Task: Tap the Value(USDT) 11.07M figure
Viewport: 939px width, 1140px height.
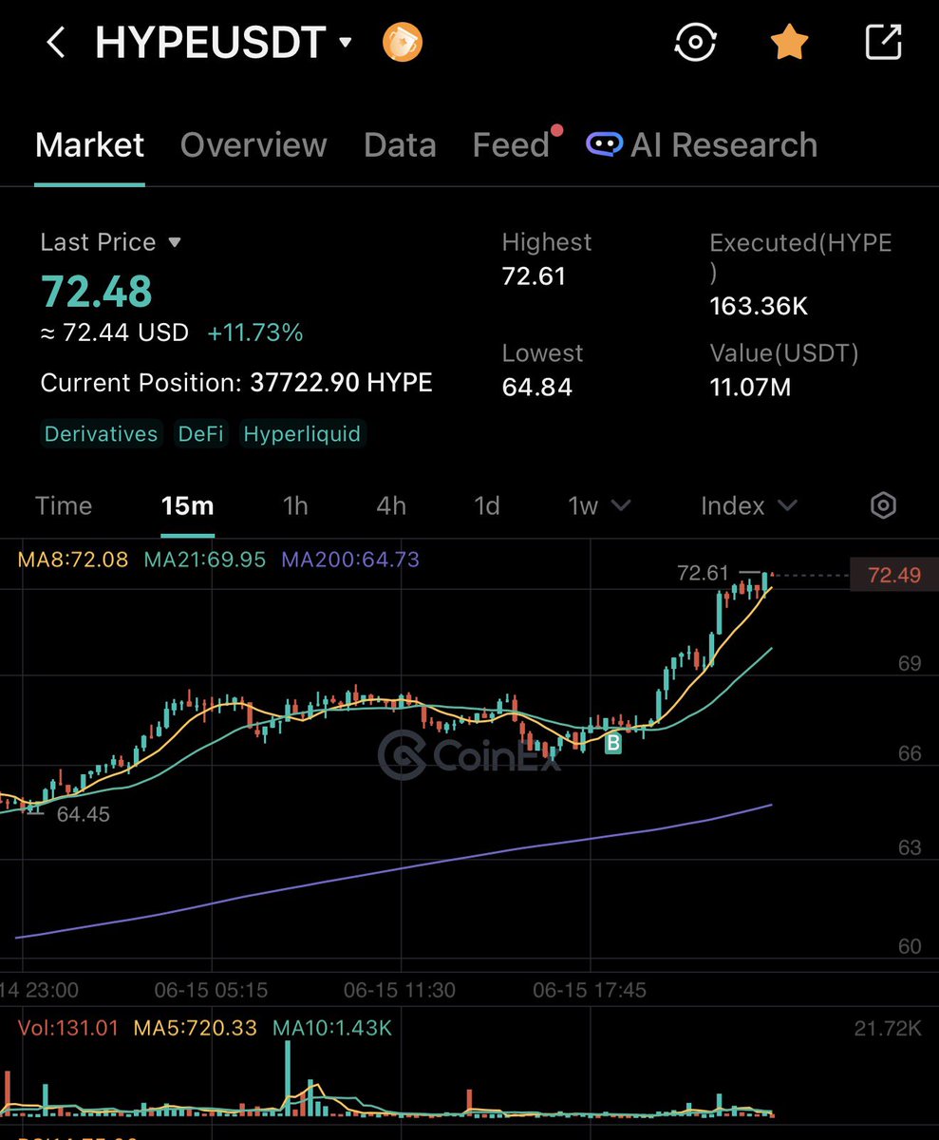Action: 750,387
